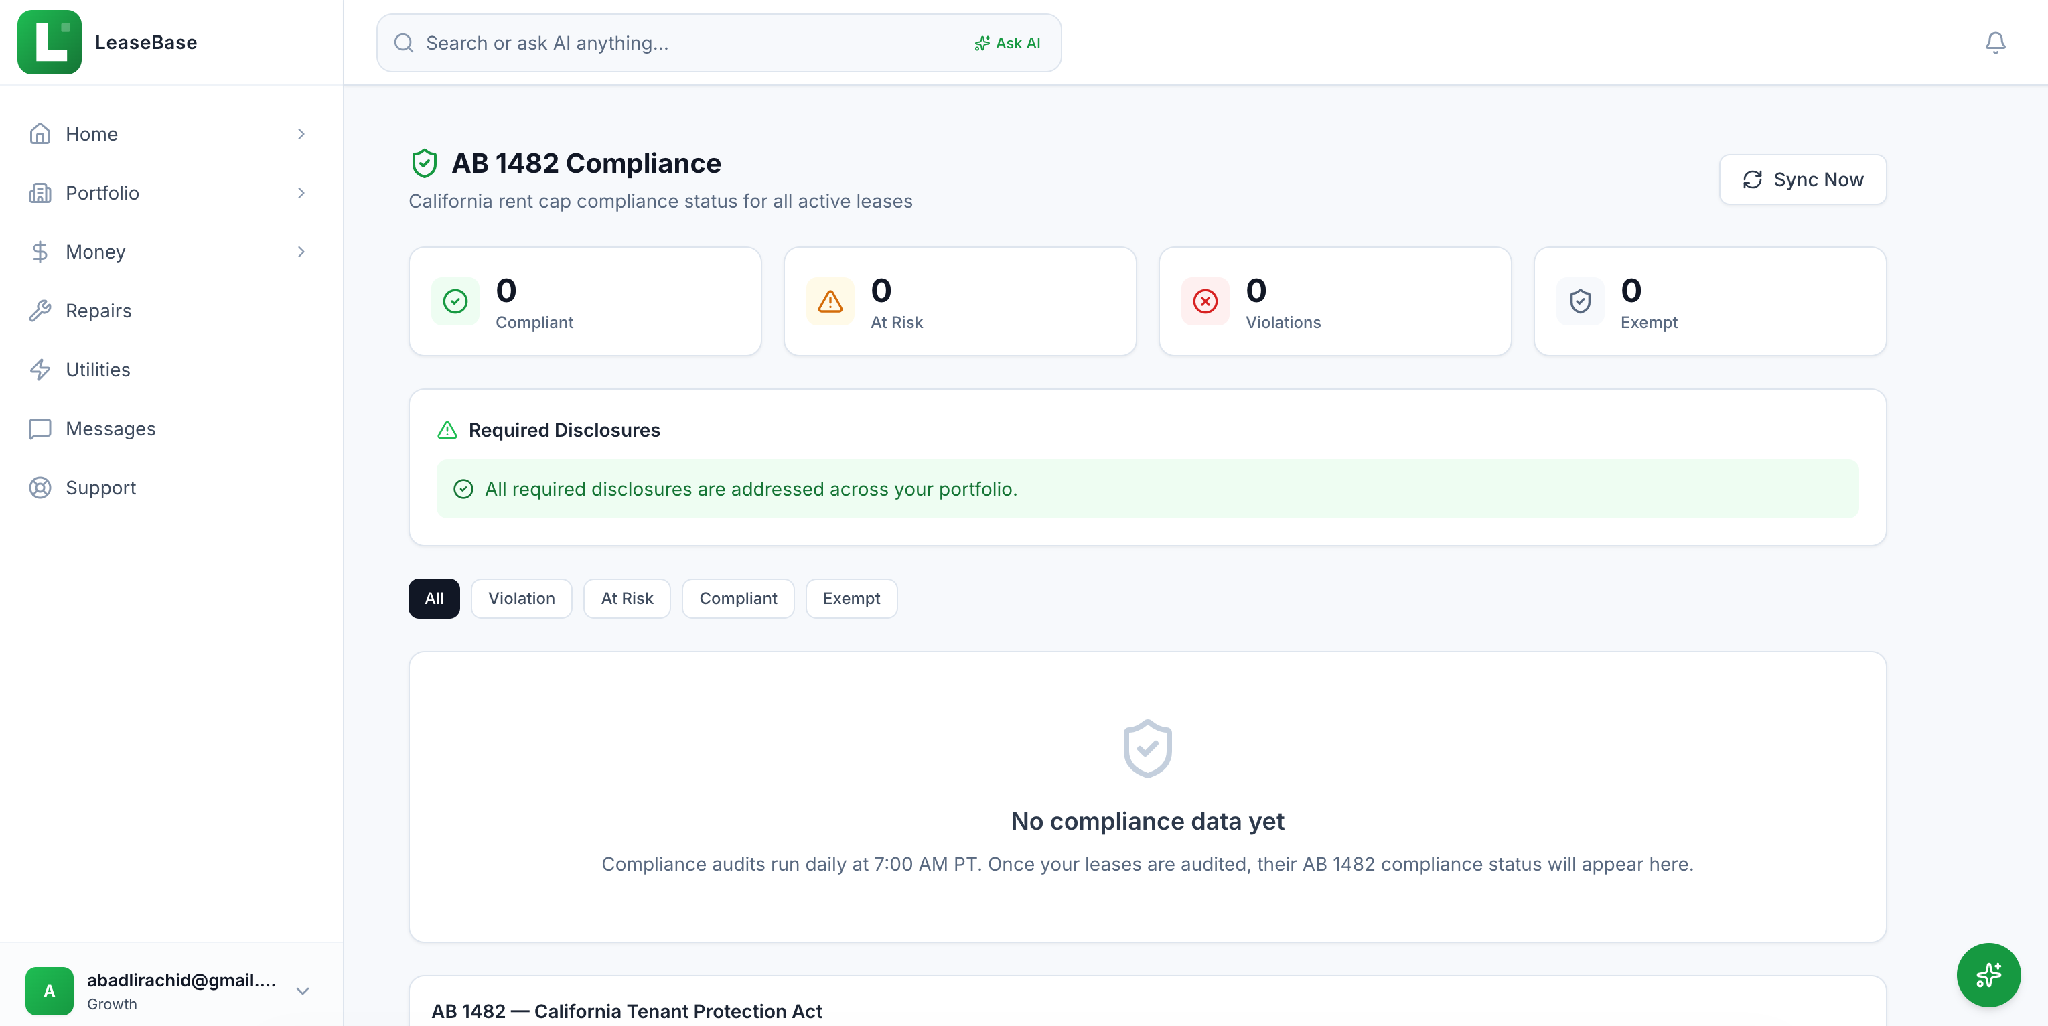Open Messages in the sidebar
The width and height of the screenshot is (2048, 1026).
pos(171,429)
